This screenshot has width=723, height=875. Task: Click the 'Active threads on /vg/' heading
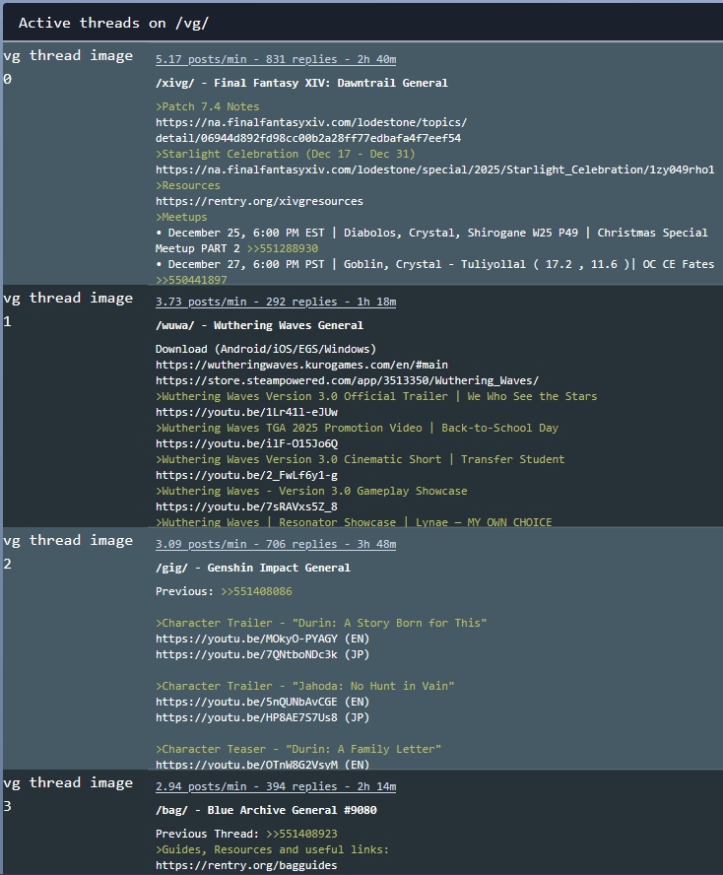pyautogui.click(x=113, y=23)
